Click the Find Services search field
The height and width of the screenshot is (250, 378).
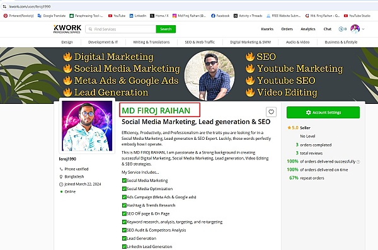[121, 29]
